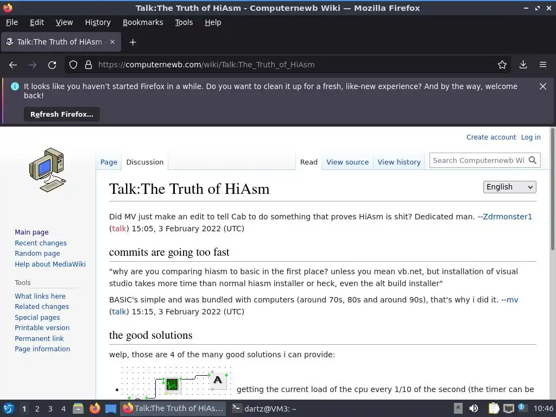Switch to workspace 4

coord(64,409)
